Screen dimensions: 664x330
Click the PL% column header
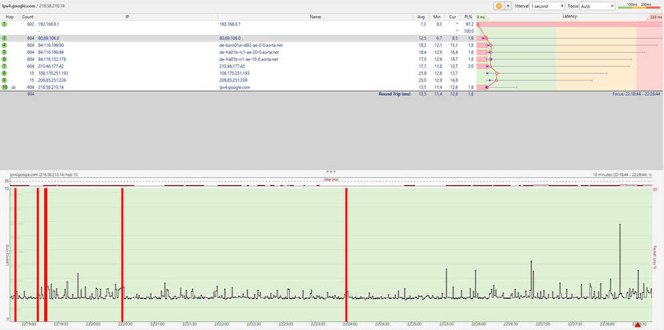(468, 17)
